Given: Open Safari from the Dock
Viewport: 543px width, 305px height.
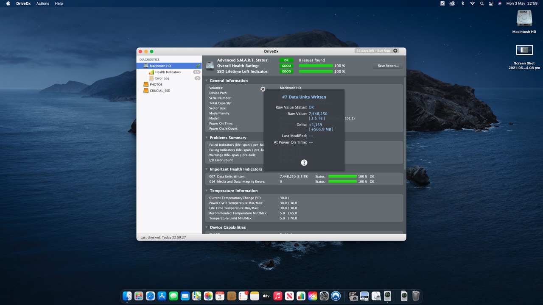Looking at the screenshot, I should pos(150,296).
